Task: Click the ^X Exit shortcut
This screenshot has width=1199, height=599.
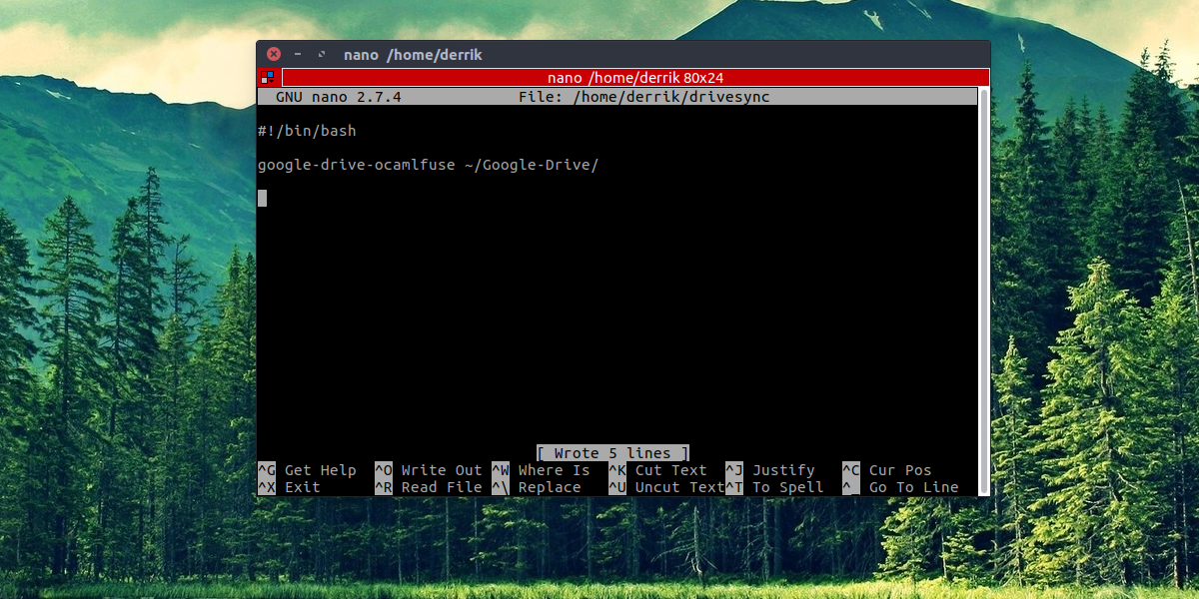Action: (x=289, y=487)
